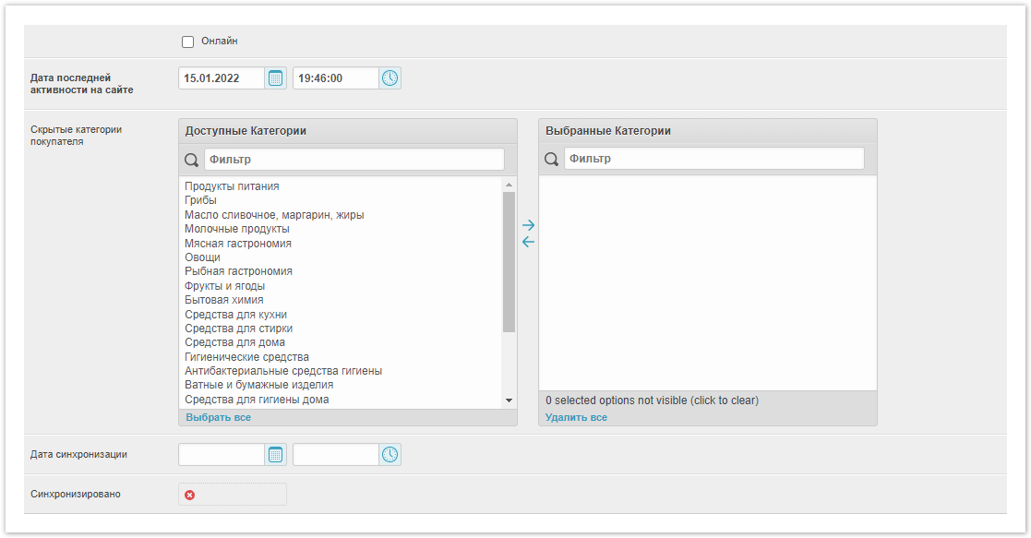Image resolution: width=1031 pixels, height=538 pixels.
Task: Click Удалить все link
Action: (576, 418)
